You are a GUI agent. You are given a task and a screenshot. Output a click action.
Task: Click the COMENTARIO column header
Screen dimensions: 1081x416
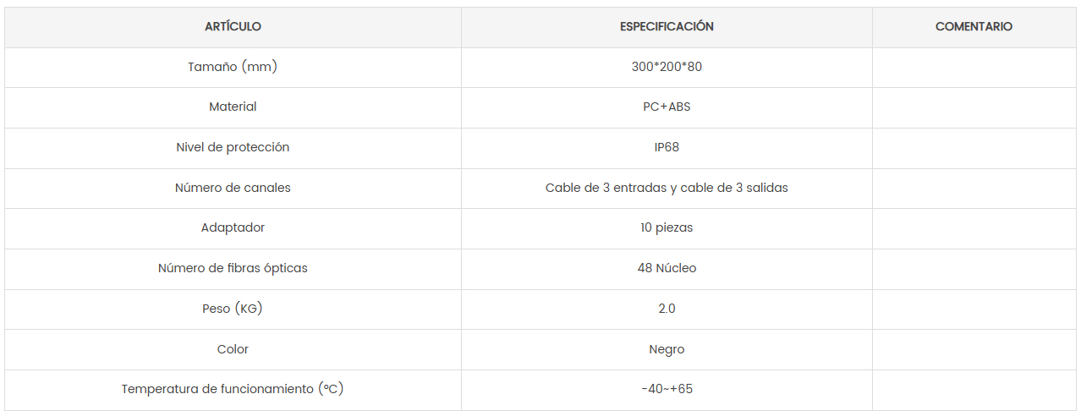974,26
